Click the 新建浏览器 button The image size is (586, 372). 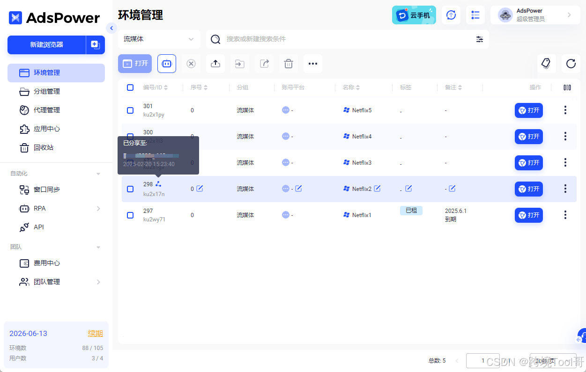click(x=46, y=45)
